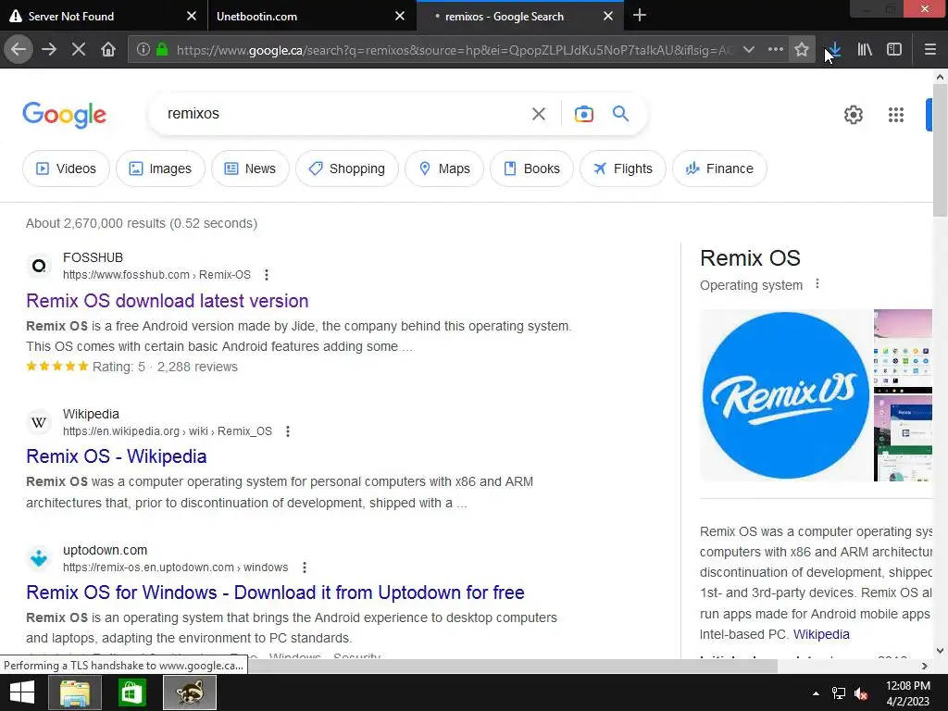The width and height of the screenshot is (948, 711).
Task: Close the Unetbootin.com tab
Action: pyautogui.click(x=400, y=16)
